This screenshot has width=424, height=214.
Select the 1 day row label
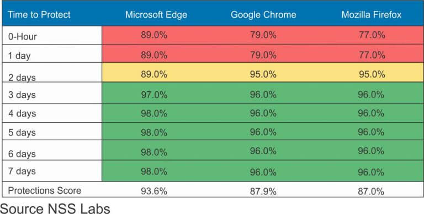coord(19,56)
